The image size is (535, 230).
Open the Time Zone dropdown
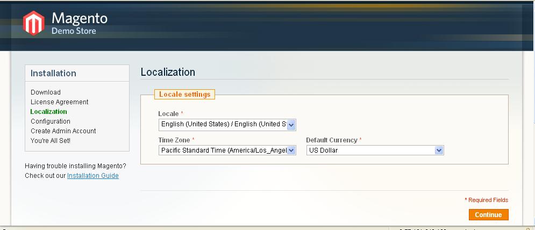(227, 150)
